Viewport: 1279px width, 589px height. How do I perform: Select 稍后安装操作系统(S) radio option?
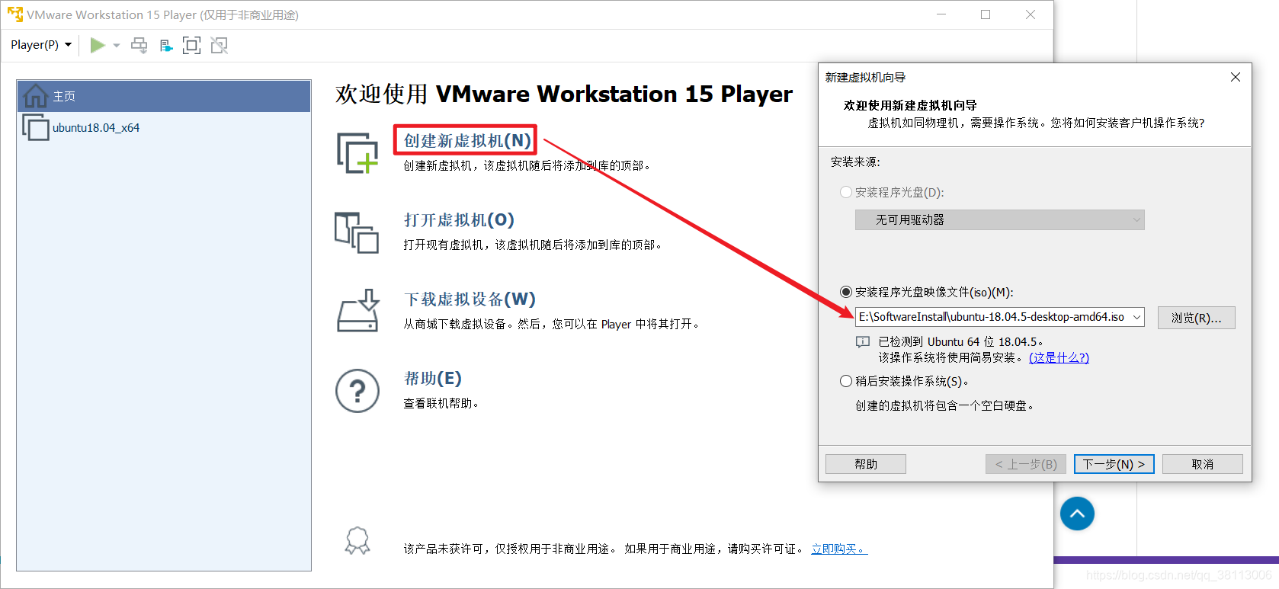click(904, 381)
